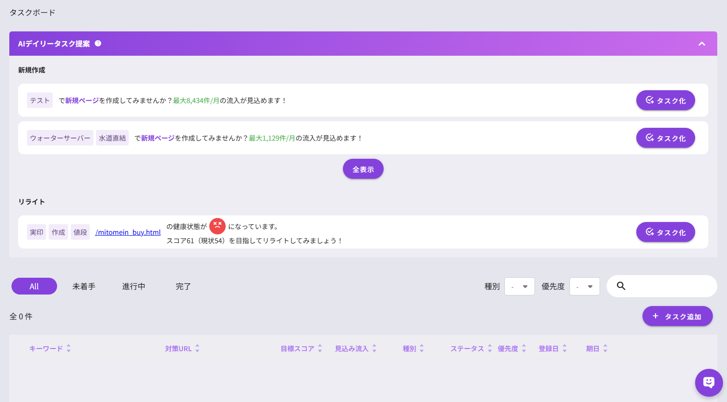Switch to the 完了 tab
The width and height of the screenshot is (727, 402).
[183, 286]
